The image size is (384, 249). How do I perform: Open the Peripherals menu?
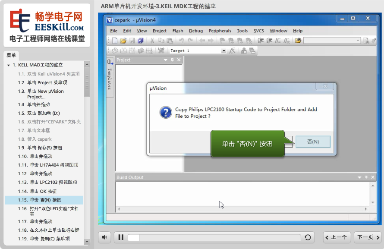click(x=220, y=31)
